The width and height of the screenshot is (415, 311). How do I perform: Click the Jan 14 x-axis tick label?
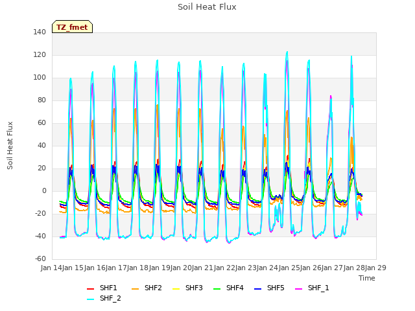51,268
